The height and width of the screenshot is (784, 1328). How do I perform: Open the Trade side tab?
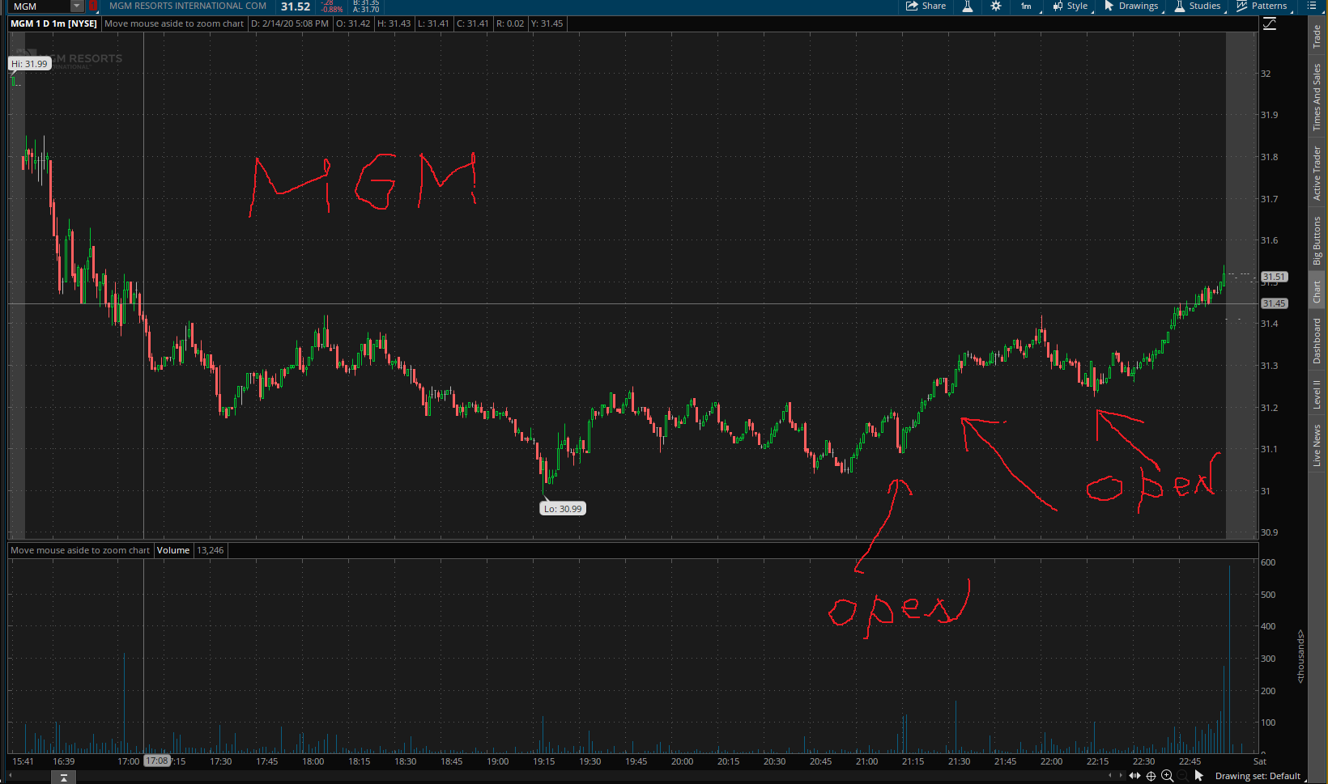1317,36
